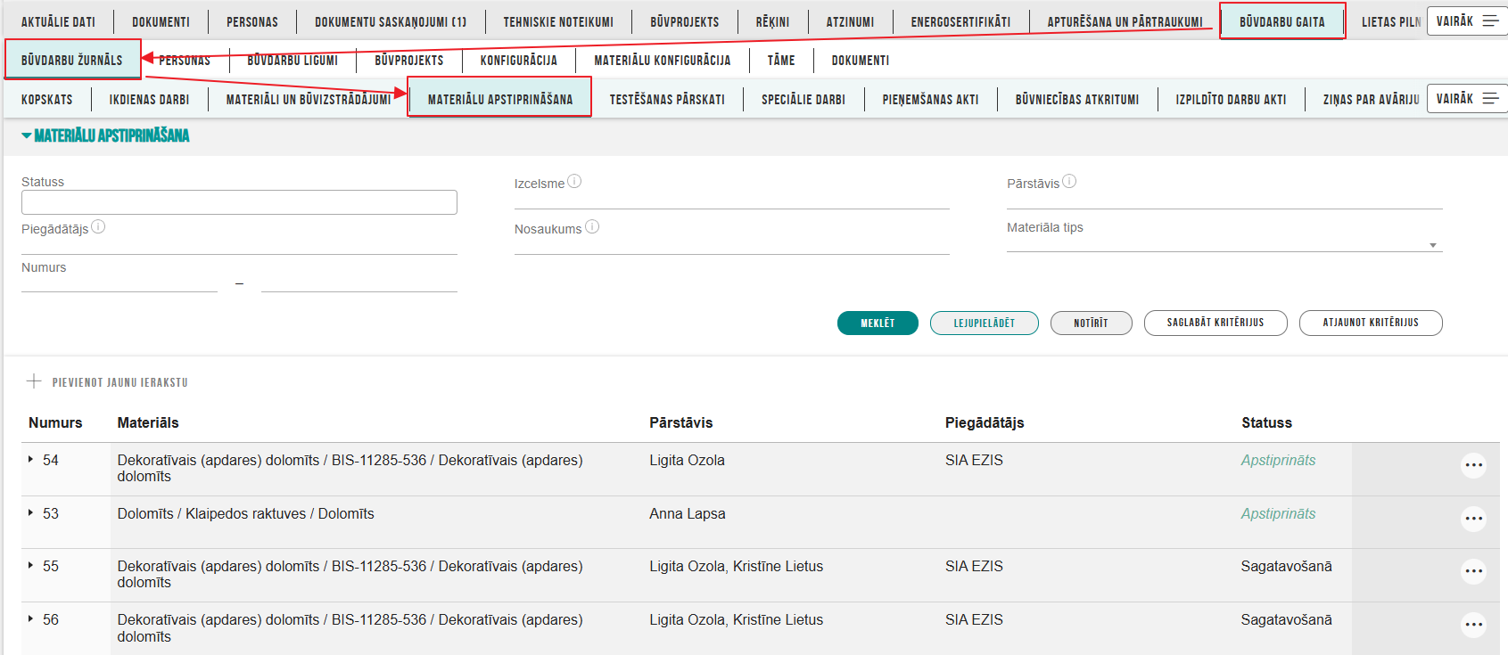Screen dimensions: 1508x655
Task: Open the Materiālu konfigurācija sub-tab
Action: [663, 61]
